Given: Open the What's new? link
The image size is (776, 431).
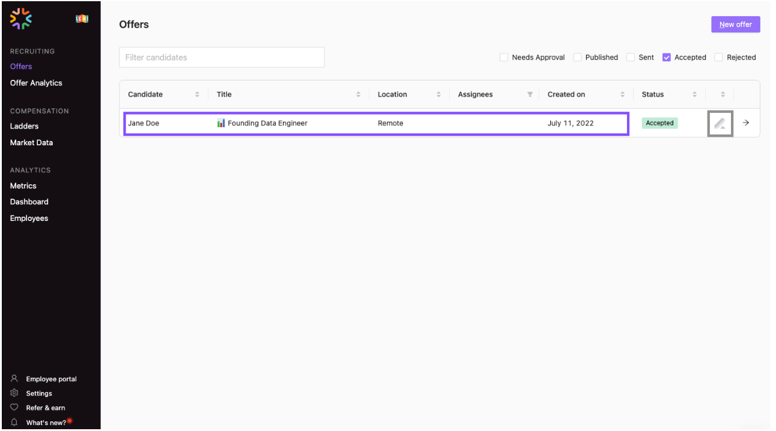Looking at the screenshot, I should 46,423.
